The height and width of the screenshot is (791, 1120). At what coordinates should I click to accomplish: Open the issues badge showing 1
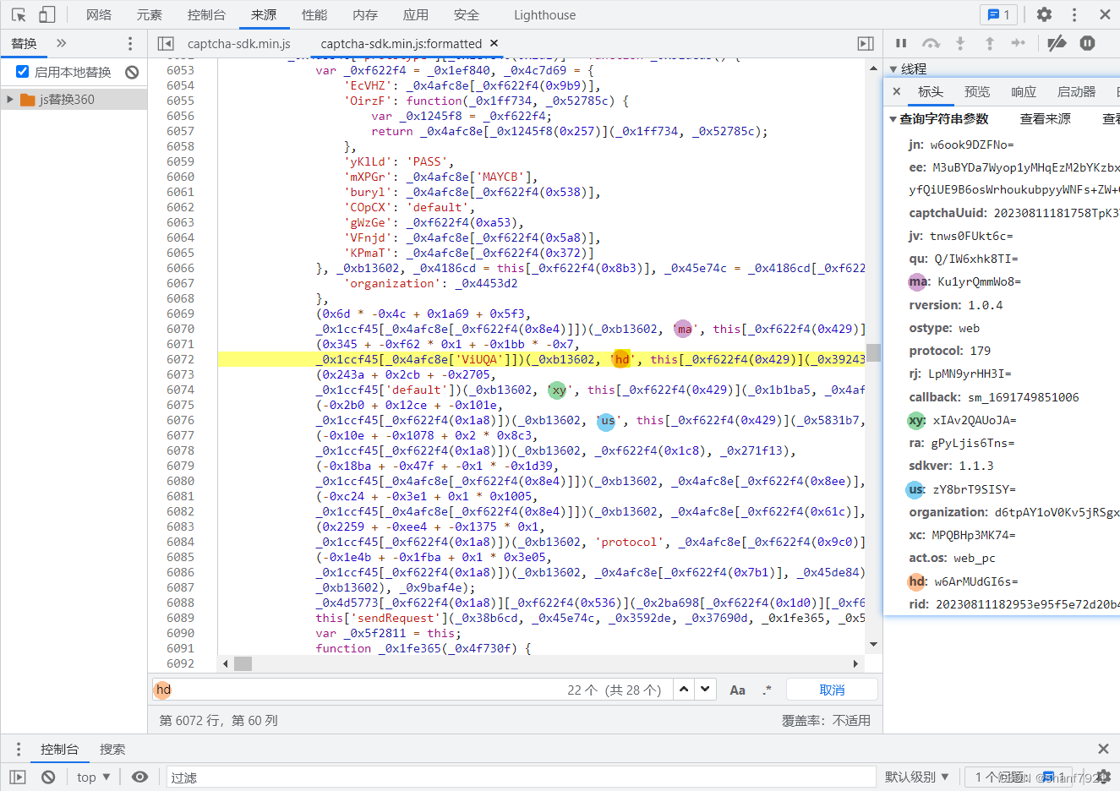pos(999,14)
